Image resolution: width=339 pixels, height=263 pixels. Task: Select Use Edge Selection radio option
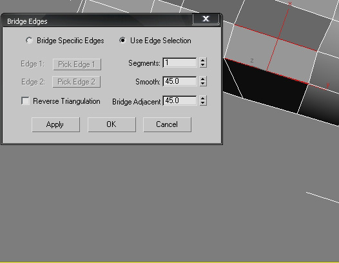coord(122,40)
